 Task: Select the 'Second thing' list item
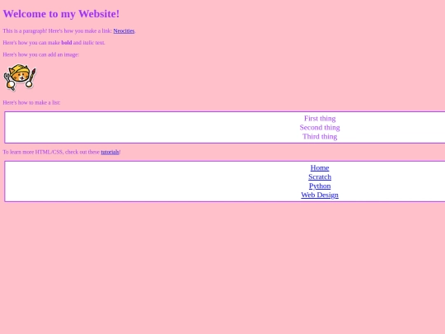pos(320,128)
